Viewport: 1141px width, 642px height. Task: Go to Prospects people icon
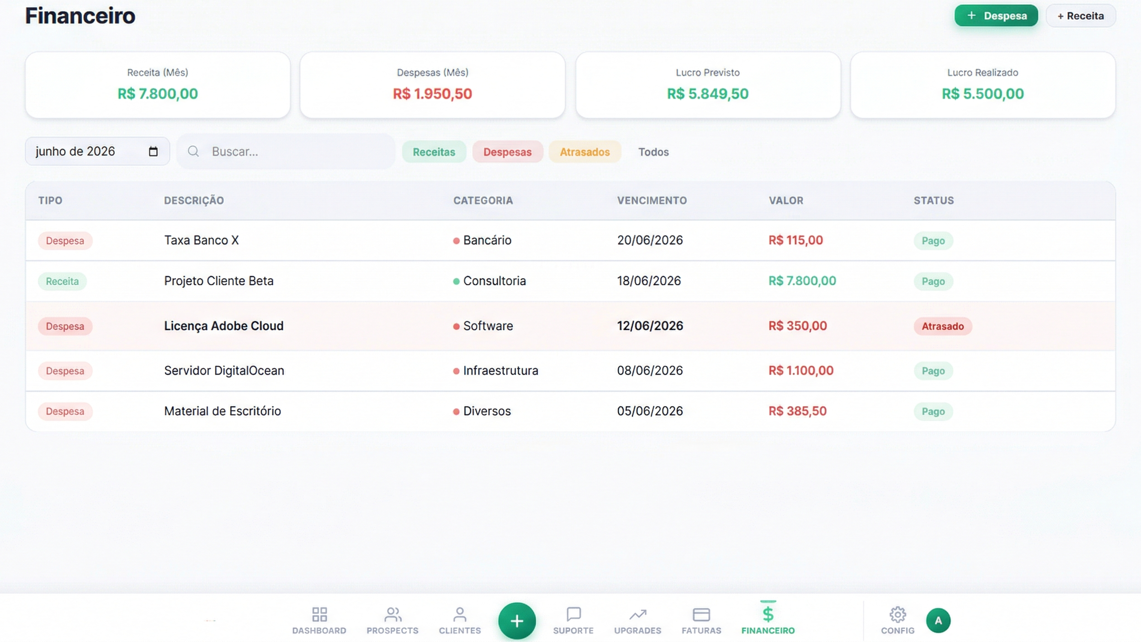[x=392, y=614]
